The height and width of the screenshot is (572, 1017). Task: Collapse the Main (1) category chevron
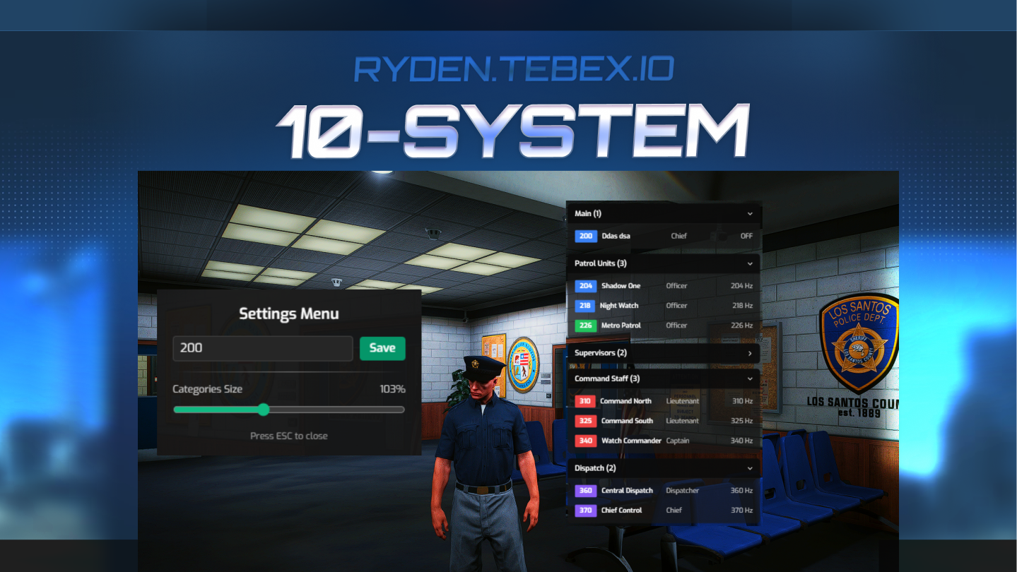tap(750, 213)
